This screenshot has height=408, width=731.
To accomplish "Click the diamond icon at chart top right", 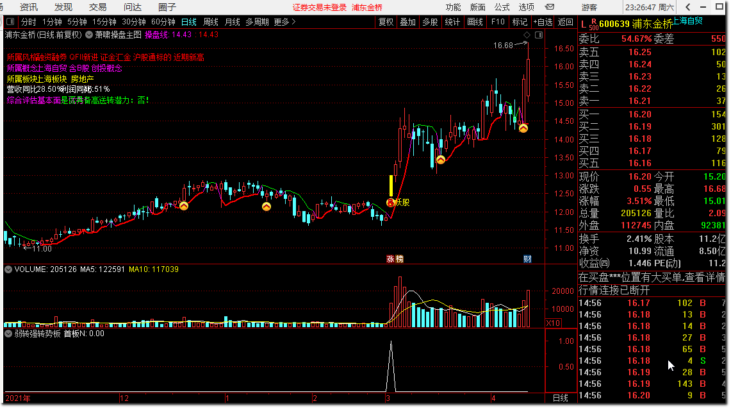I will point(527,35).
